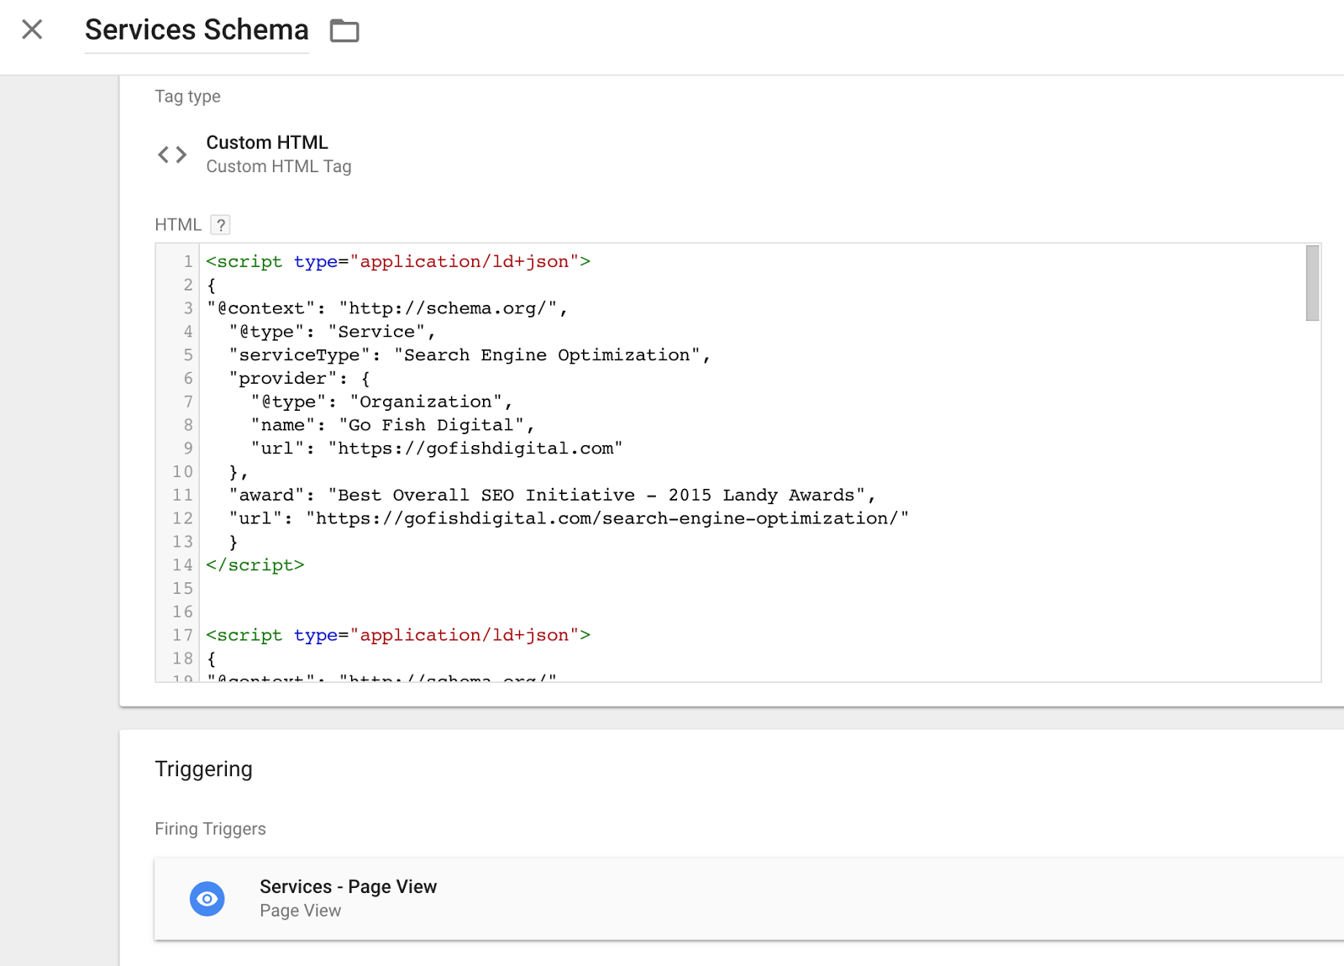
Task: Edit the Services Schema tag name
Action: 197,30
